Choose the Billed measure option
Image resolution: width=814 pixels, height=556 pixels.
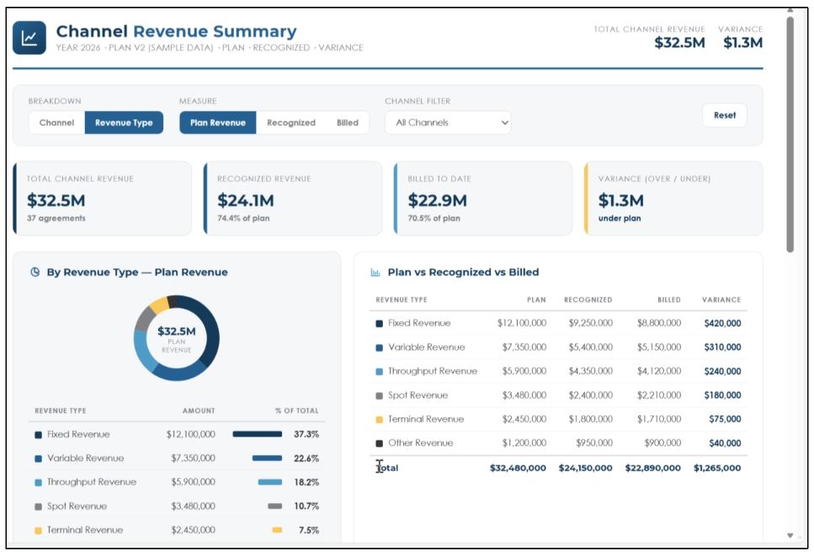tap(348, 123)
